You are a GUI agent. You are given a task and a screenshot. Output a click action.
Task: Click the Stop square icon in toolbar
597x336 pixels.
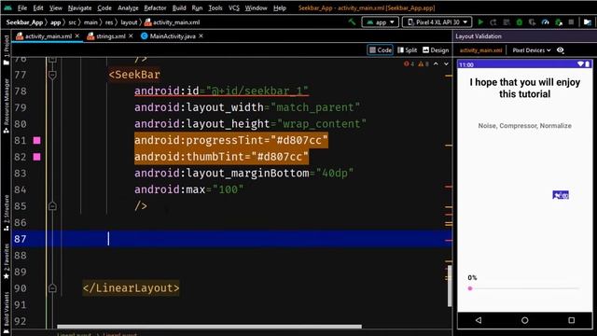tap(571, 22)
